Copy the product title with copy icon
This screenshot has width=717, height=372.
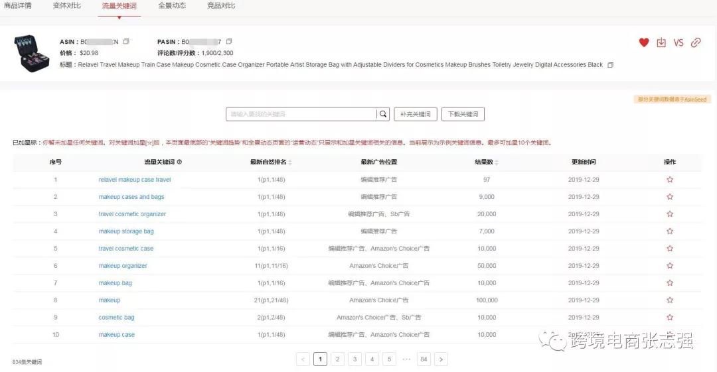(610, 65)
